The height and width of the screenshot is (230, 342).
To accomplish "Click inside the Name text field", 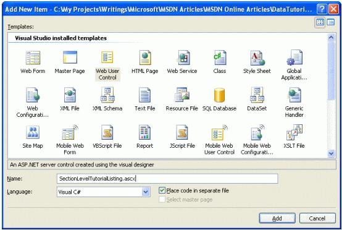I will [x=167, y=179].
